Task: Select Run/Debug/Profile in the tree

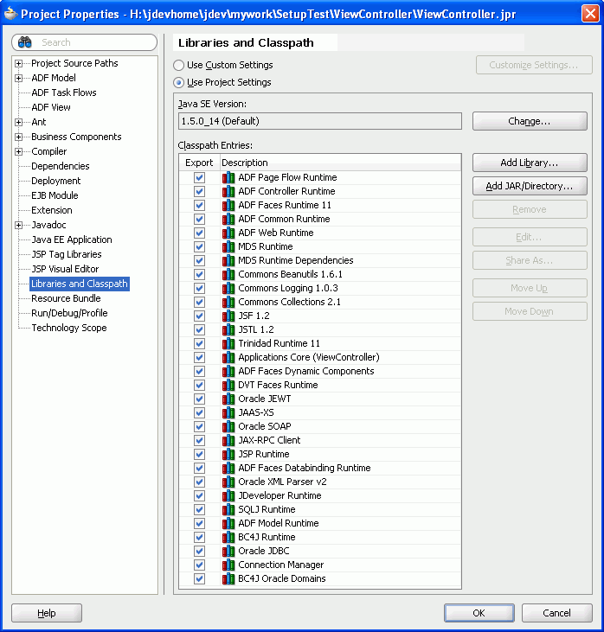Action: (69, 313)
